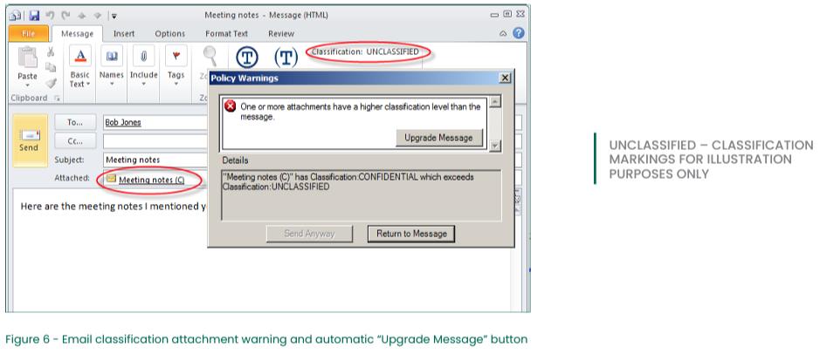Screen dimensions: 820x354
Task: Click the parenthesized T classification icon
Action: tap(286, 58)
